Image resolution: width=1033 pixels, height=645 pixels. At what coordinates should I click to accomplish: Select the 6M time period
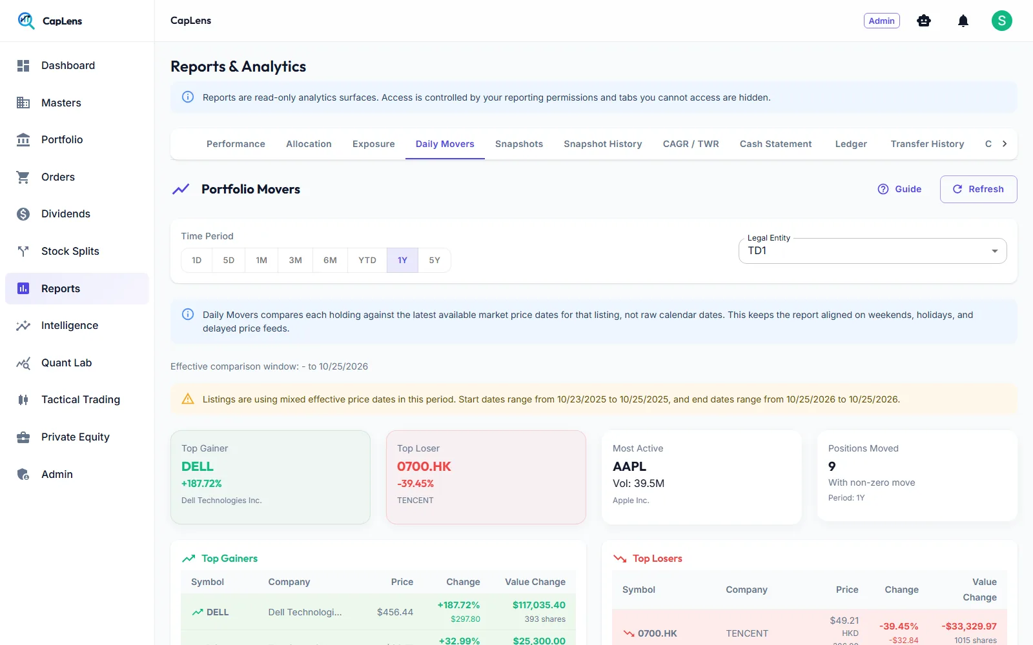coord(331,260)
